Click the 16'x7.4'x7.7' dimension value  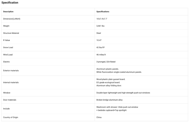(x=102, y=19)
